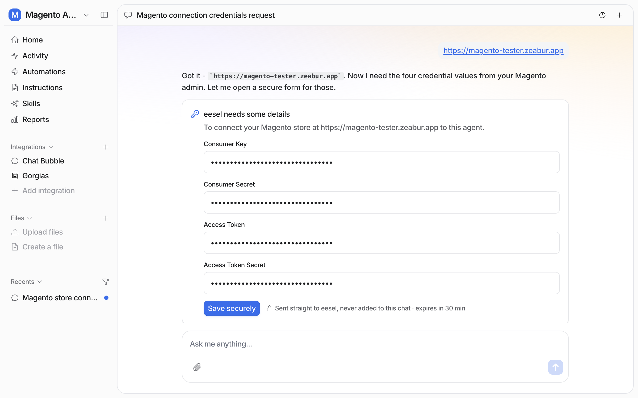This screenshot has height=398, width=638.
Task: Click the Automations lightning icon
Action: point(15,72)
